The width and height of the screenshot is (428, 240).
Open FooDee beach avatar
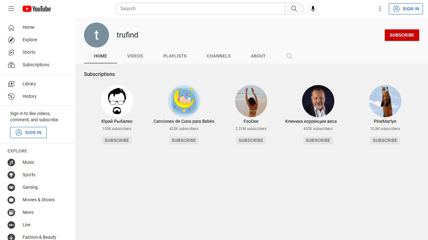click(251, 101)
